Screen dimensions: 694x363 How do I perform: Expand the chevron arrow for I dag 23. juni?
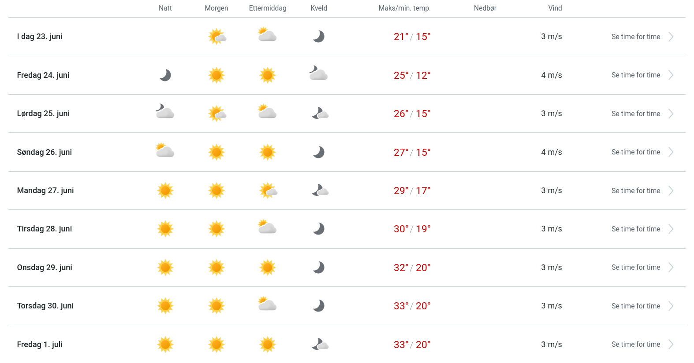click(x=671, y=37)
